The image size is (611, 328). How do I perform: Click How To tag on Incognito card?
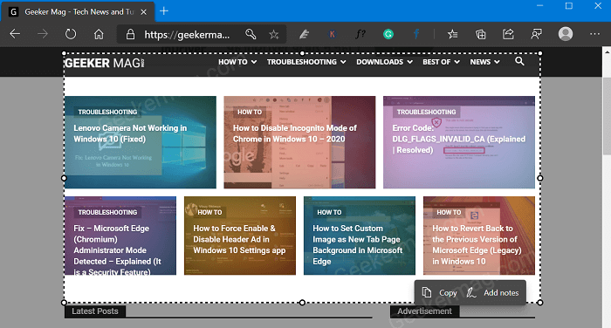pyautogui.click(x=250, y=112)
